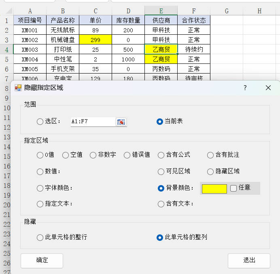The height and width of the screenshot is (274, 280).
Task: Select column E header
Action: [161, 11]
